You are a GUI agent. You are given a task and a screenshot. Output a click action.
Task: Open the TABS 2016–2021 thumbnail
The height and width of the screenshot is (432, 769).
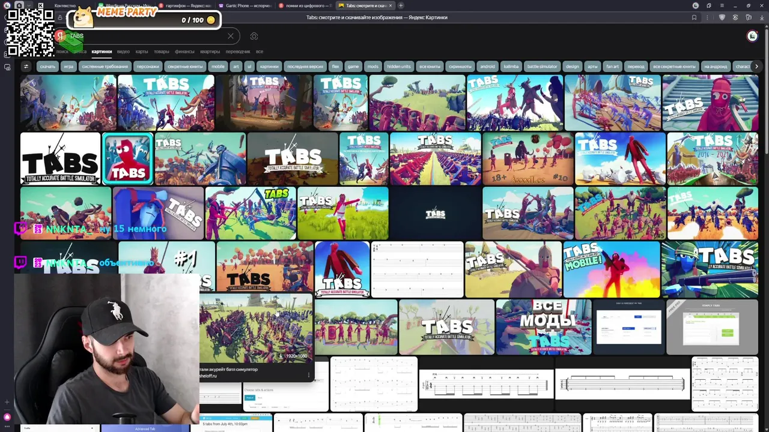coord(713,158)
